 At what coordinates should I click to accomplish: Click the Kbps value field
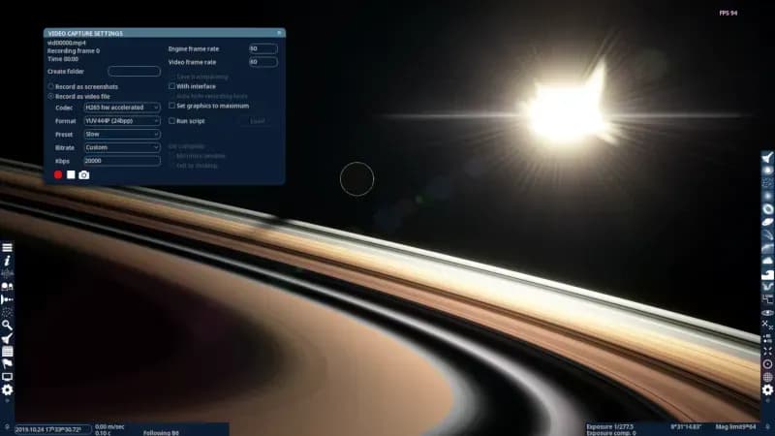coord(122,161)
